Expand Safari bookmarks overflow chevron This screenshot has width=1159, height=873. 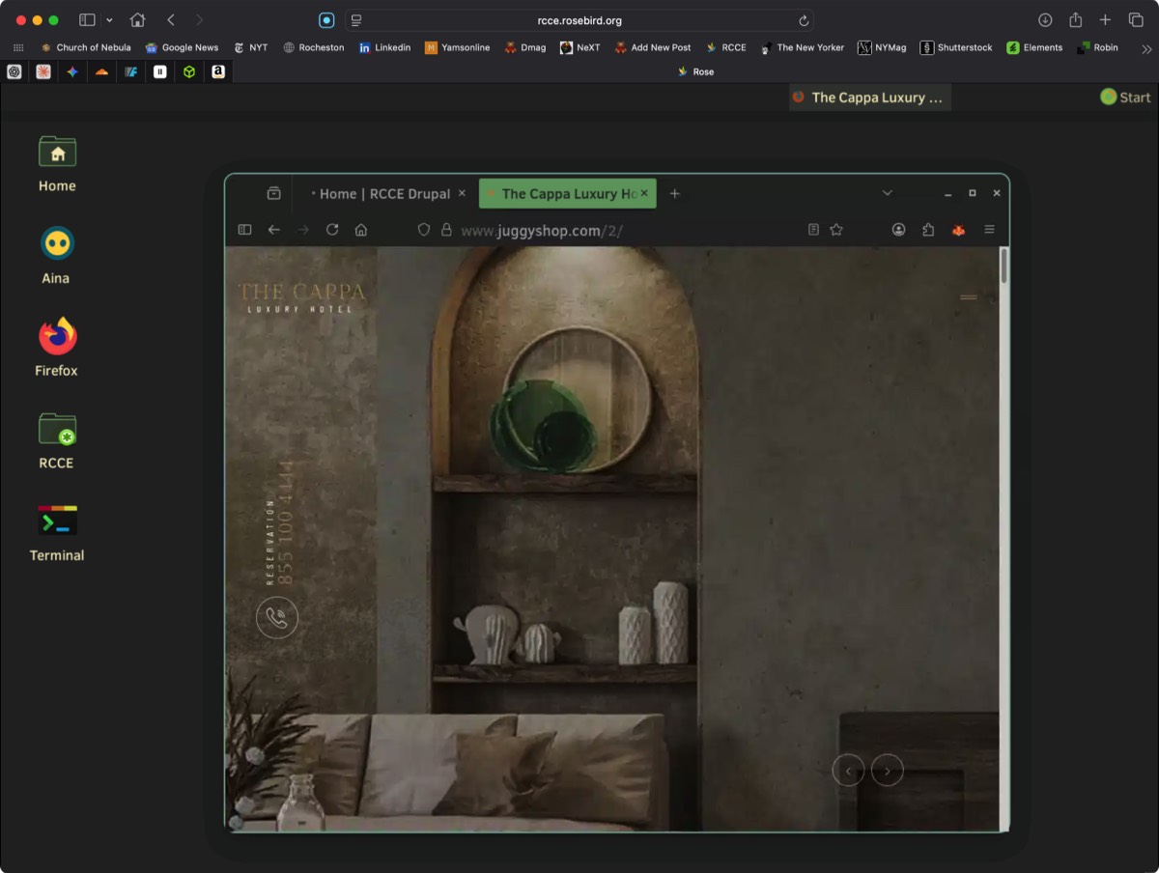(x=1146, y=48)
